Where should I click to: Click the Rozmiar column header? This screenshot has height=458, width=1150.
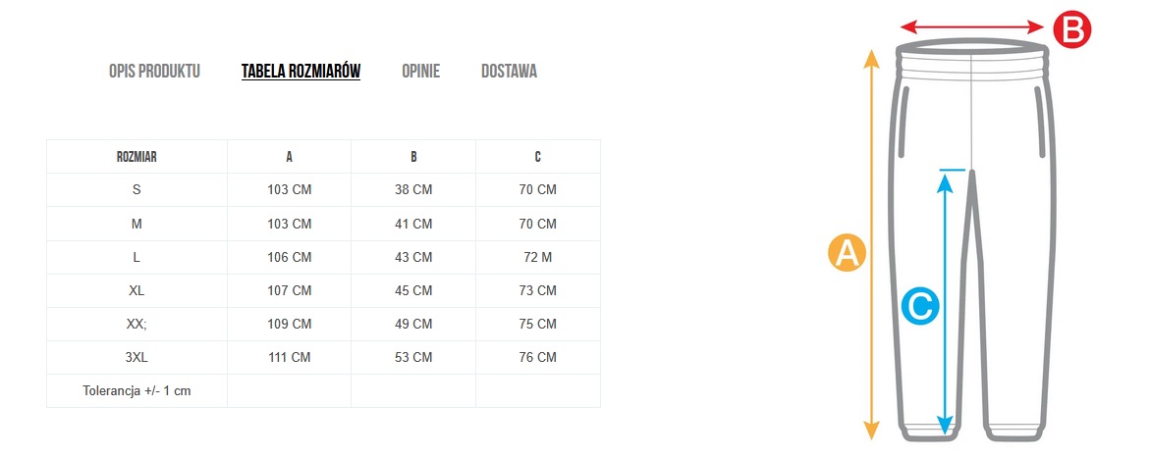(137, 157)
